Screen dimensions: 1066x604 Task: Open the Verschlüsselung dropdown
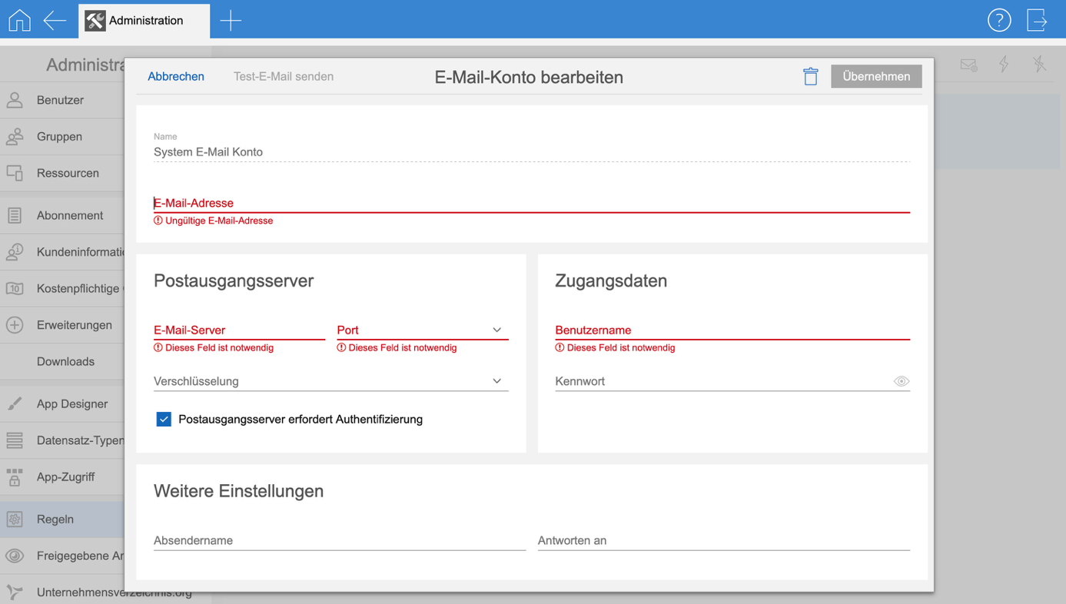tap(496, 382)
